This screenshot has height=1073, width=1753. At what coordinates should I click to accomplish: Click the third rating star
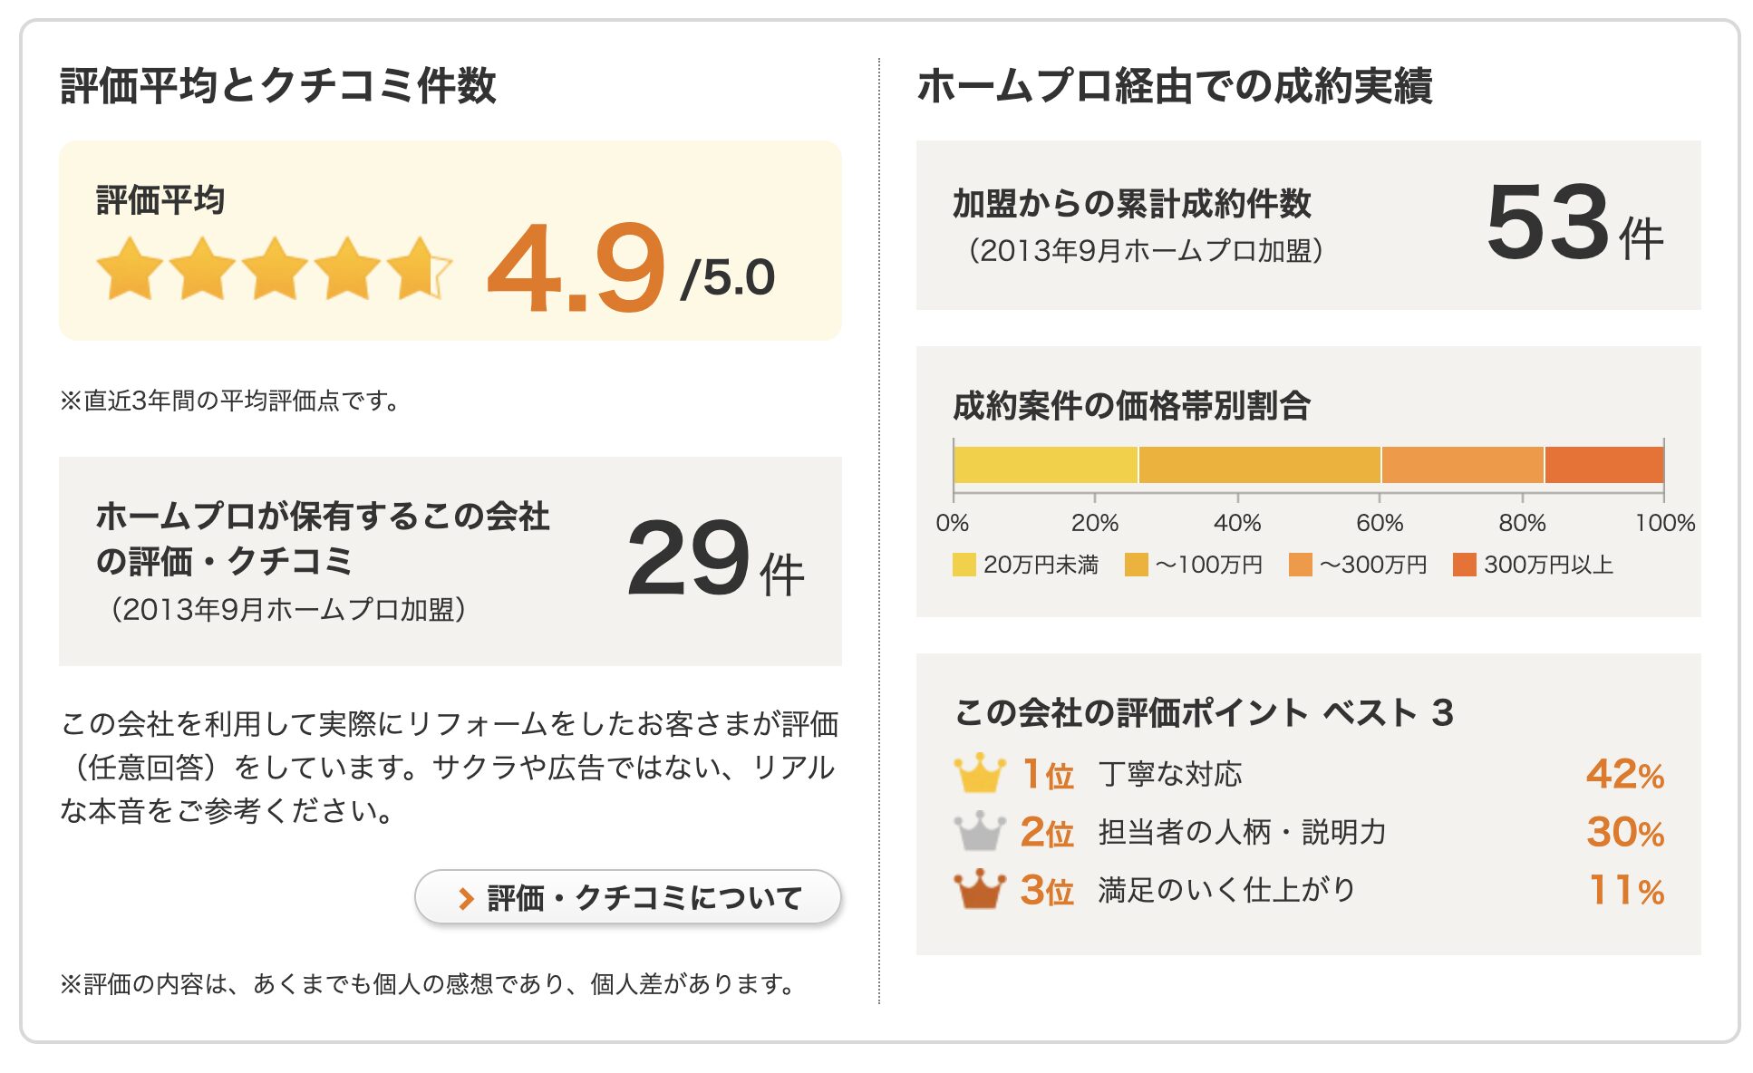point(275,269)
